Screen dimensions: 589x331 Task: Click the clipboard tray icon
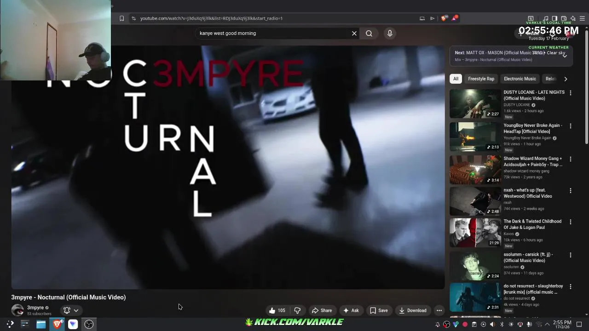coord(474,325)
